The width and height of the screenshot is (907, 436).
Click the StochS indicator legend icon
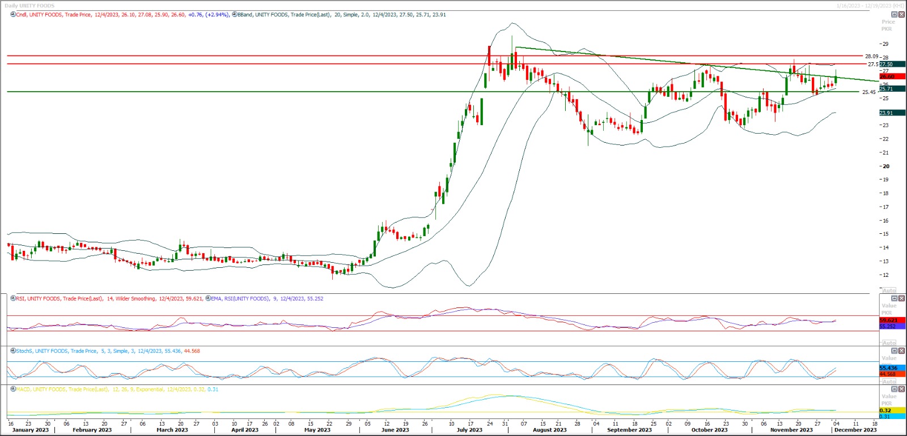pyautogui.click(x=13, y=351)
